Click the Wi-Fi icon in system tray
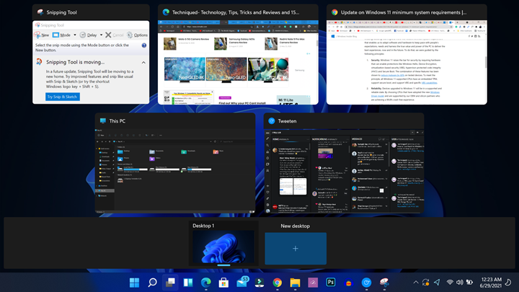The width and height of the screenshot is (519, 292). coord(450,282)
